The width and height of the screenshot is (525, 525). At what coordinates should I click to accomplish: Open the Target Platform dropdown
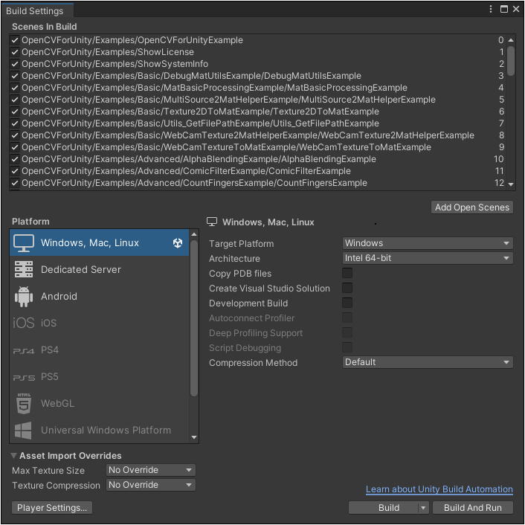pos(428,243)
